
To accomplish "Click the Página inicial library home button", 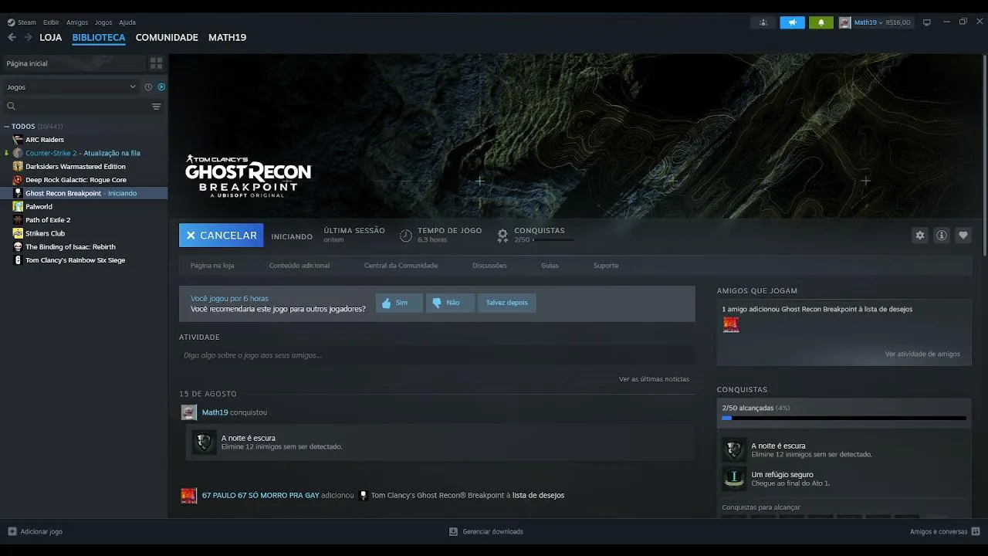I will click(x=73, y=63).
